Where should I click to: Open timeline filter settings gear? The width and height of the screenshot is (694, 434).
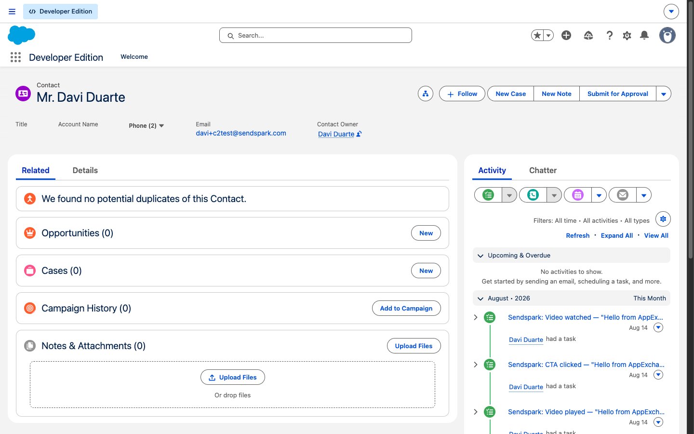(x=663, y=219)
